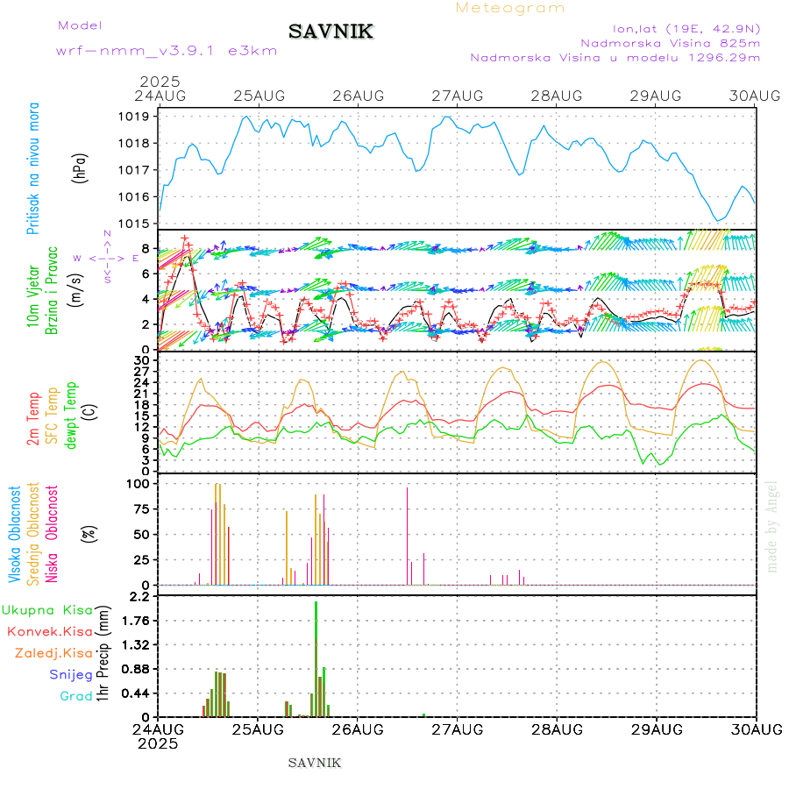The image size is (789, 789).
Task: Click the Meteogram heading text
Action: tap(510, 8)
